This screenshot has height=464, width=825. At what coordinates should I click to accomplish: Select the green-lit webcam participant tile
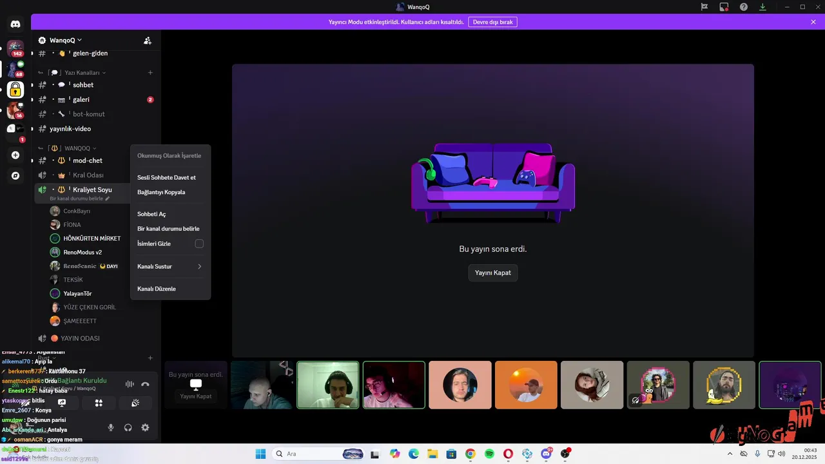click(x=328, y=385)
